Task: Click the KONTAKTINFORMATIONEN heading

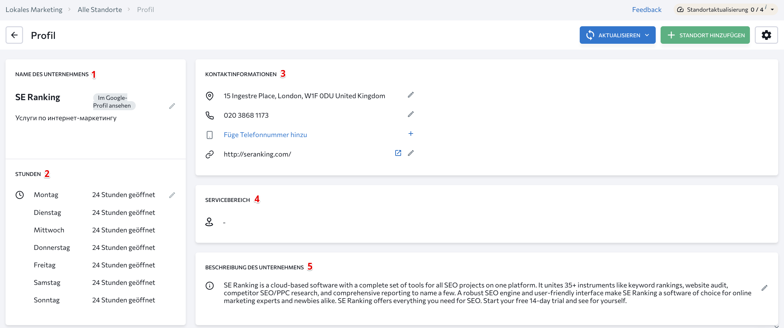Action: pos(241,74)
